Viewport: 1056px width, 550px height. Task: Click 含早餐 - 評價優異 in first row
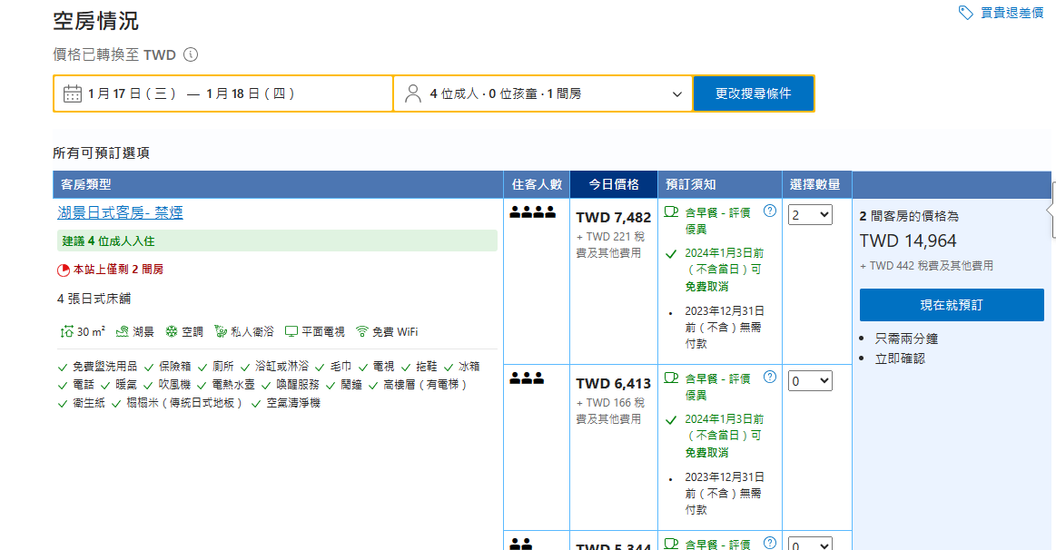(x=718, y=221)
